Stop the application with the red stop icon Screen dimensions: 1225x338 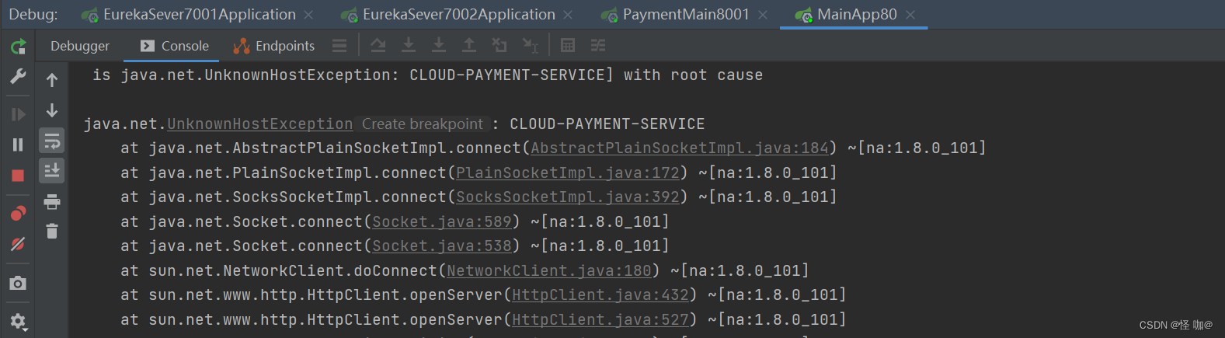(x=18, y=176)
